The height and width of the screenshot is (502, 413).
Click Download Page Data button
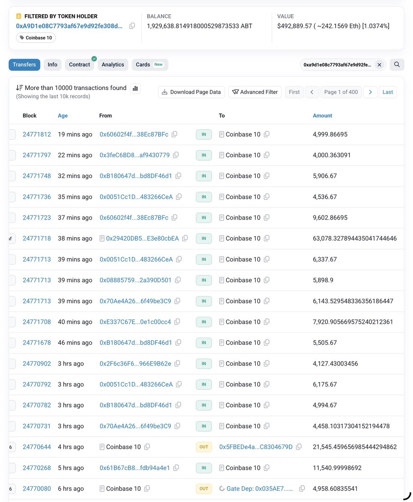(x=192, y=92)
